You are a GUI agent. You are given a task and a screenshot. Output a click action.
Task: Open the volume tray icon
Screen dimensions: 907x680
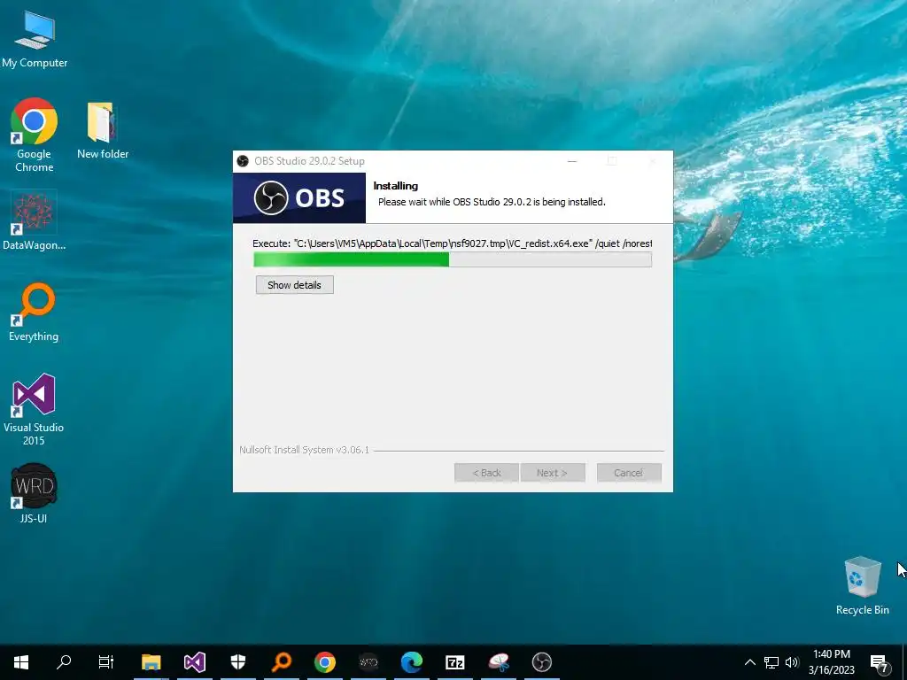[792, 662]
